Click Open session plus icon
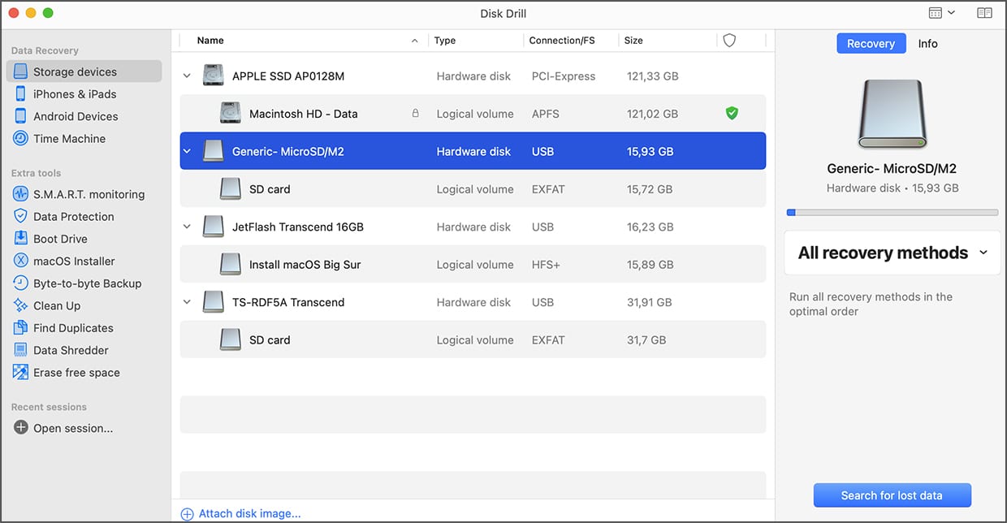 point(21,428)
